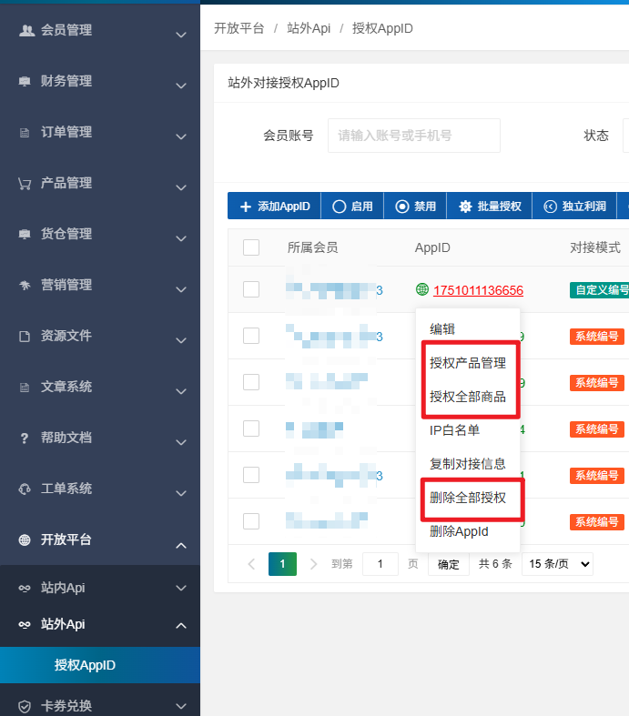Click the 帮助文档 question mark icon

point(25,438)
